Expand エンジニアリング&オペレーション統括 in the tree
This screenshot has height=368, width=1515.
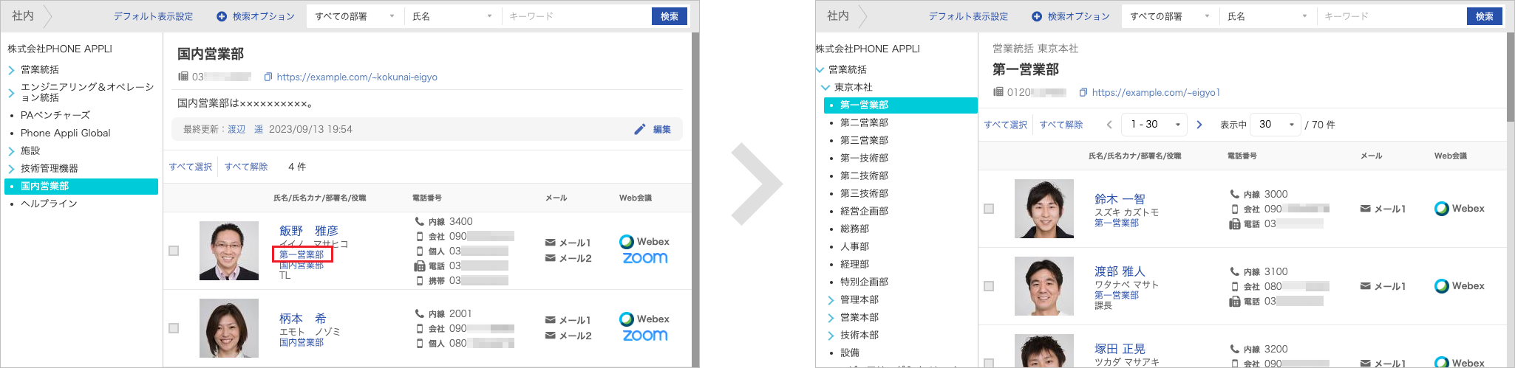[x=11, y=93]
